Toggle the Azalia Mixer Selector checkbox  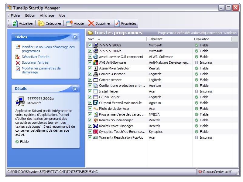[90, 68]
